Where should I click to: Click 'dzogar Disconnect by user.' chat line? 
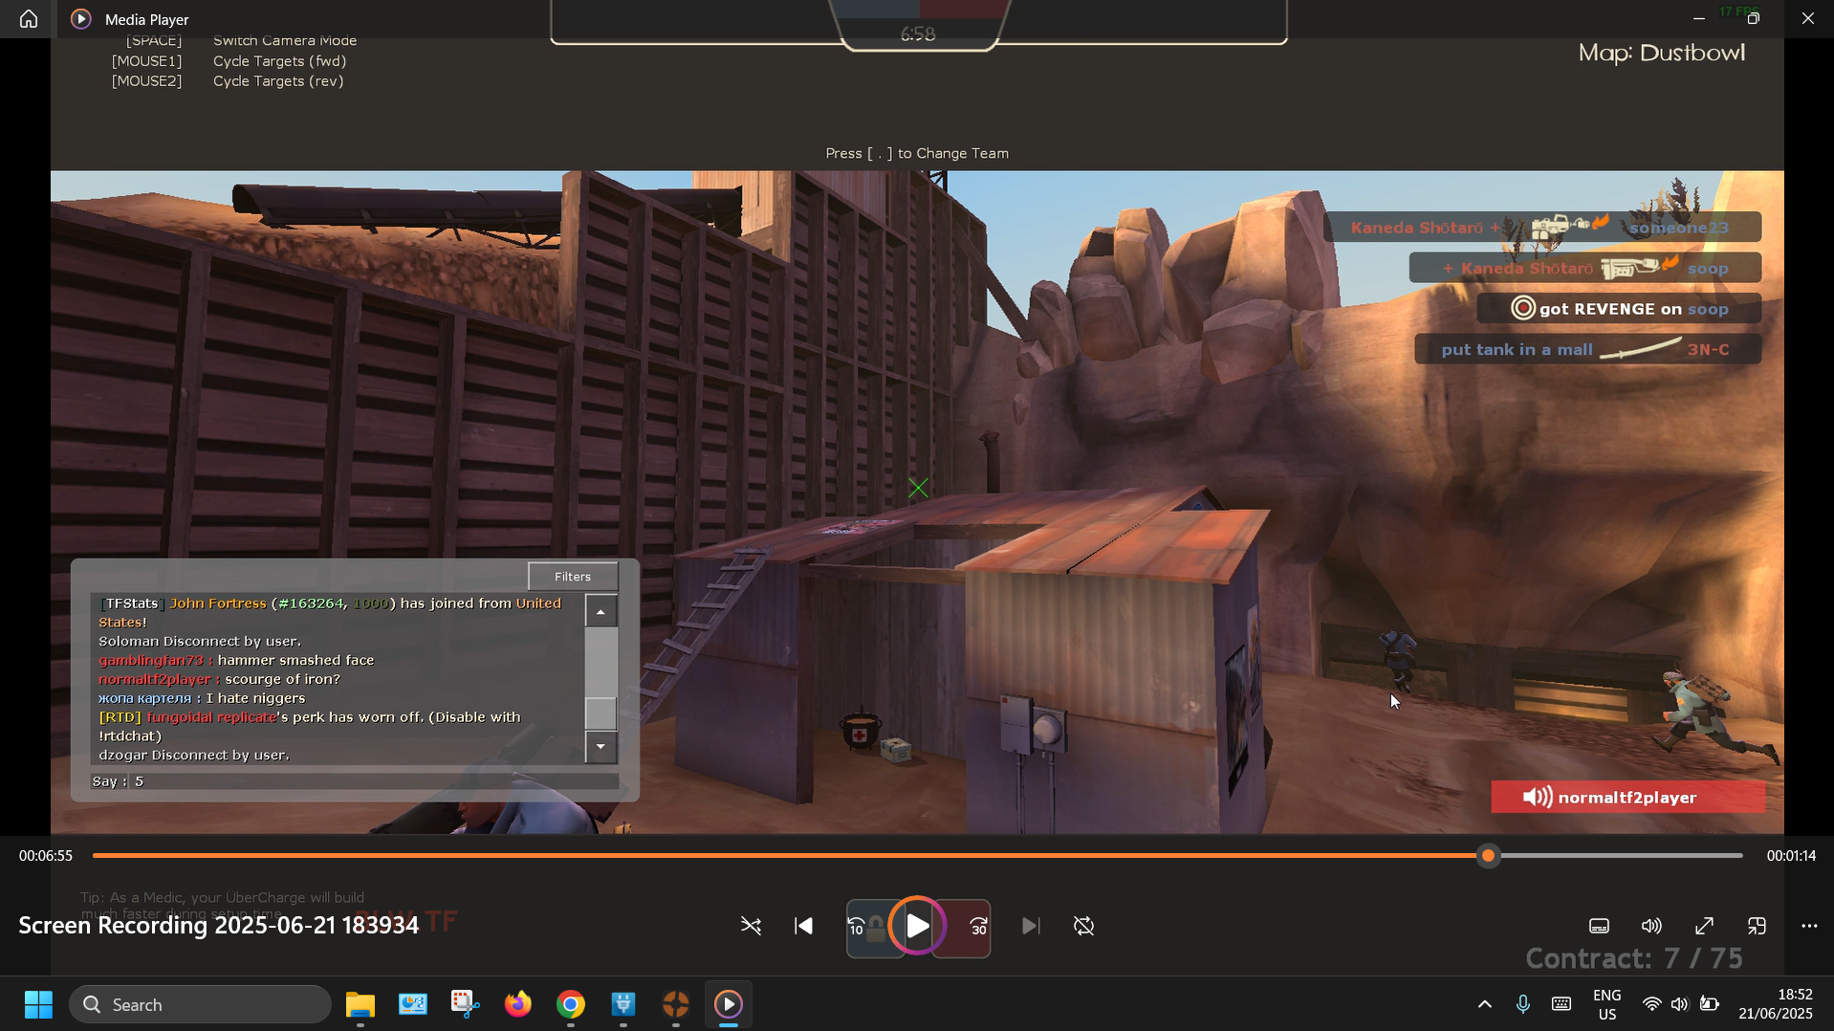[x=194, y=756]
